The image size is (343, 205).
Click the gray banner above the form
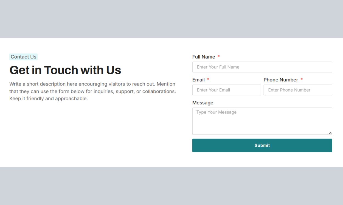tap(171, 19)
